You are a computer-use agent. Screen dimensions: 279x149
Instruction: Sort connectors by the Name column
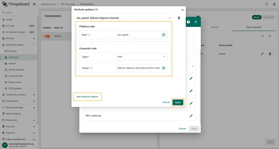click(58, 28)
